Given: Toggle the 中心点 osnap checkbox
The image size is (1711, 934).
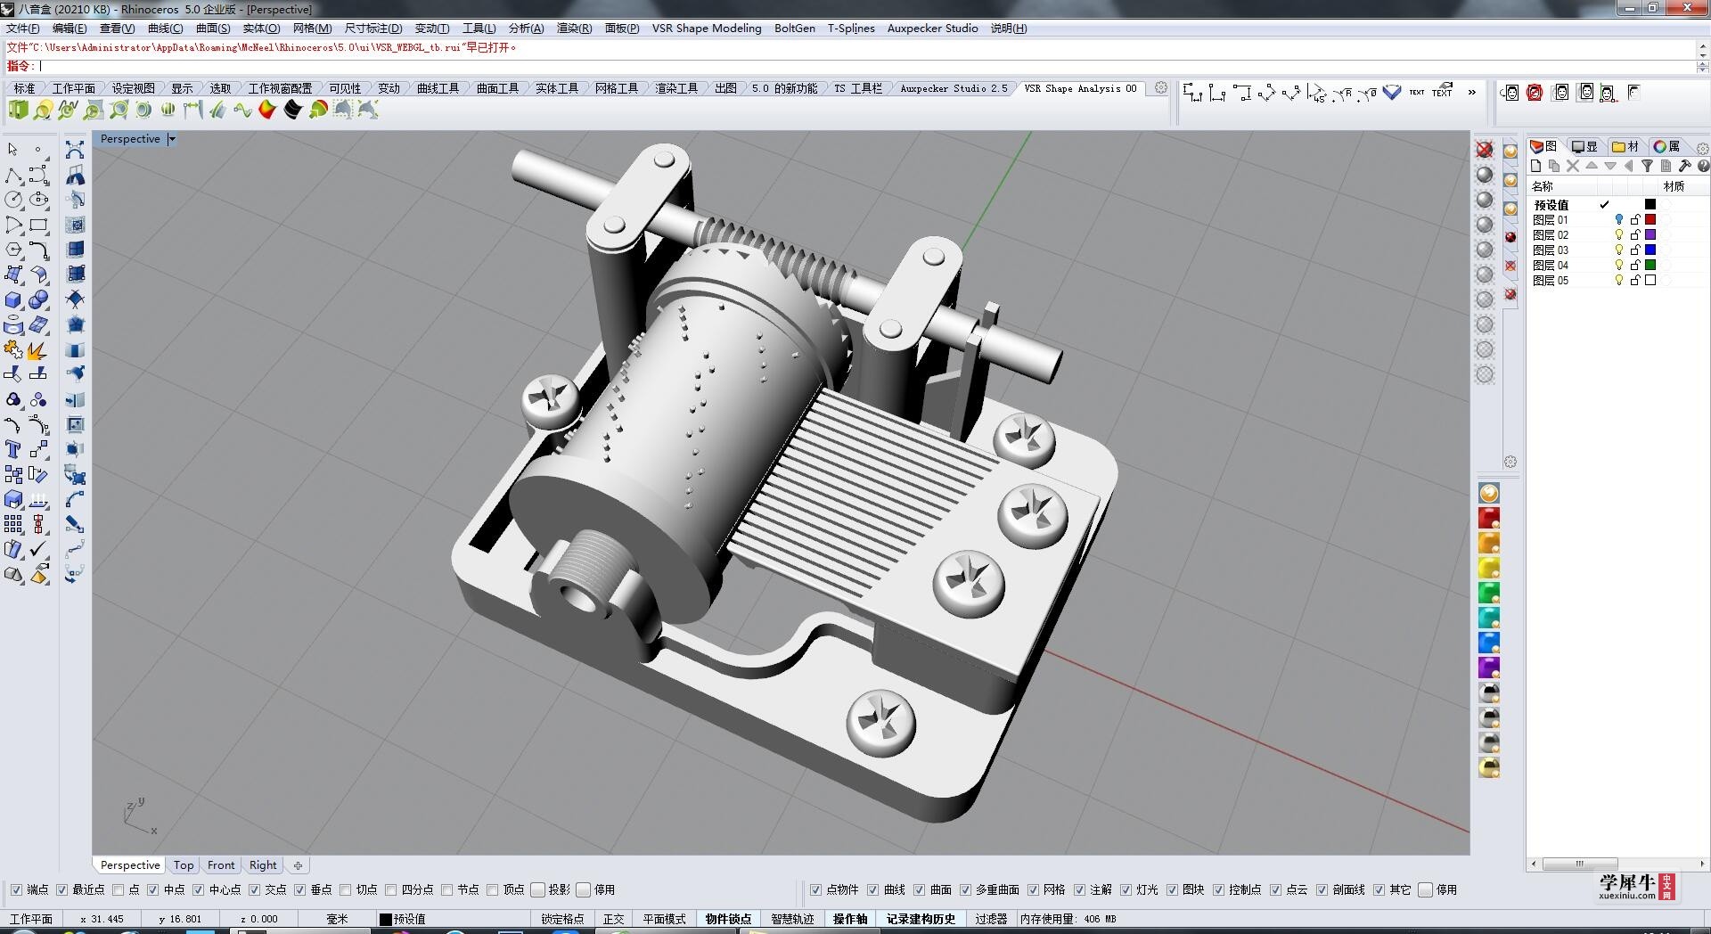Looking at the screenshot, I should pyautogui.click(x=198, y=889).
